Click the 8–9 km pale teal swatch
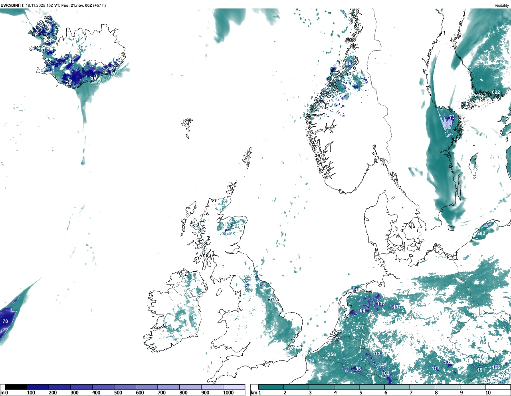The width and height of the screenshot is (511, 396). click(x=447, y=387)
